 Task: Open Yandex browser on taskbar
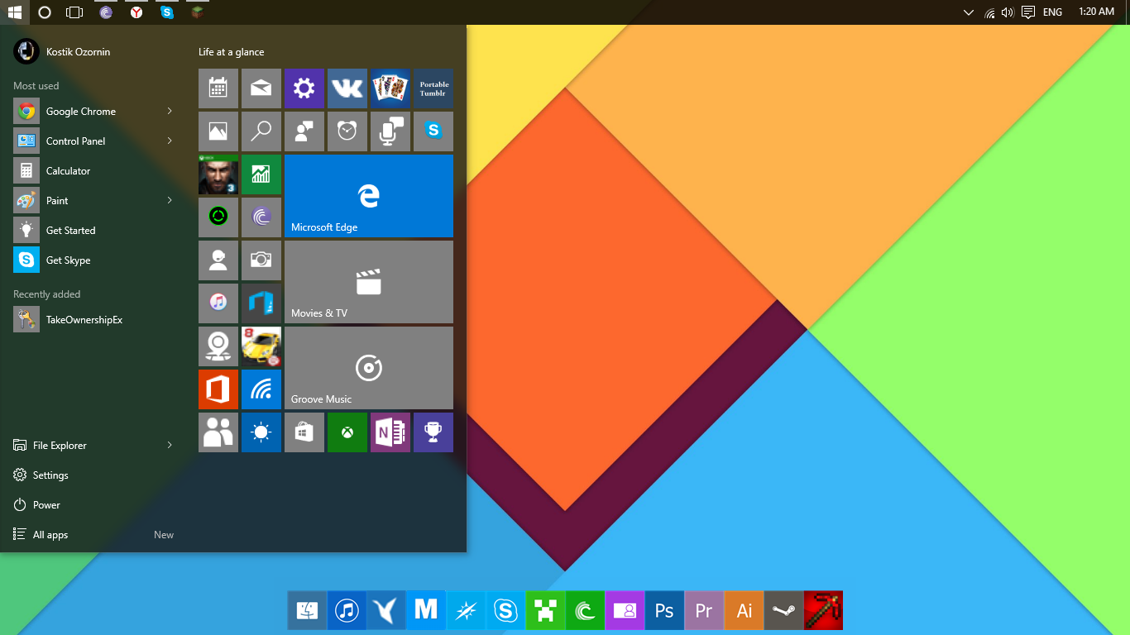coord(136,12)
